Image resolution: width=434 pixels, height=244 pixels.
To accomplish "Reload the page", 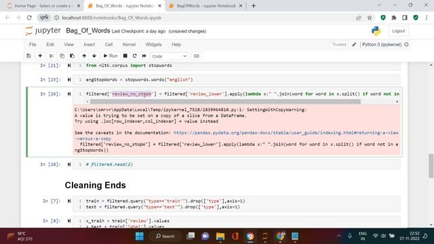I will click(x=29, y=18).
